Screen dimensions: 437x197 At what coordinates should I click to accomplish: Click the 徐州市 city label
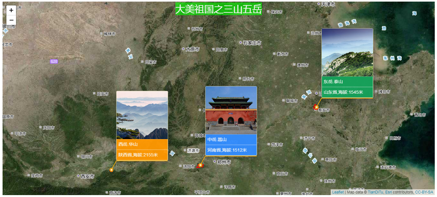329,181
